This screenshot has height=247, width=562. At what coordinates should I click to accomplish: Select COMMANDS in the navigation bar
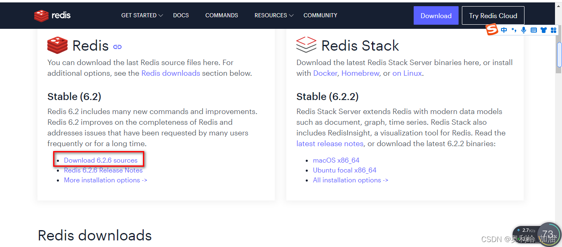point(221,15)
